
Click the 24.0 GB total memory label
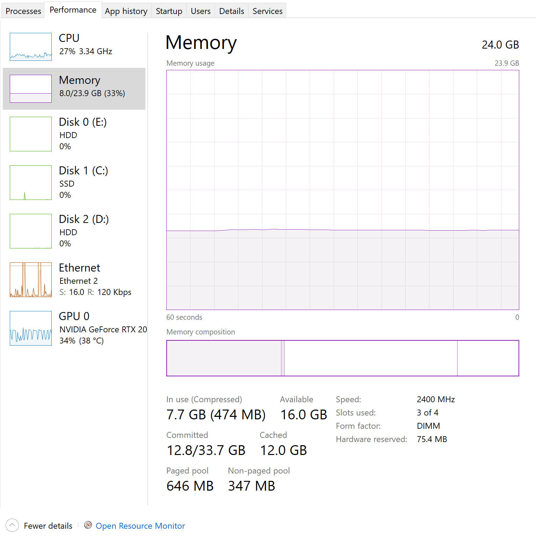(x=500, y=45)
